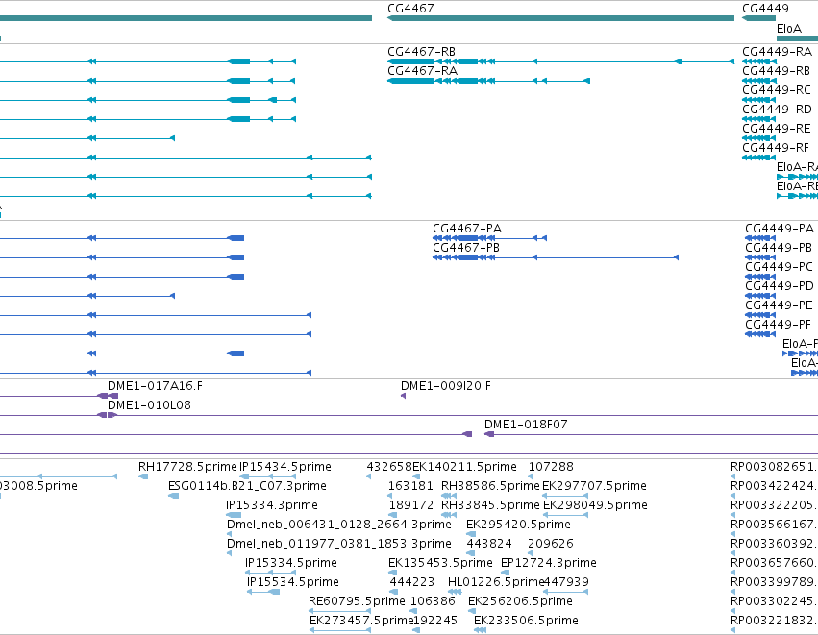
Task: Click EST EK140211.5prime label
Action: click(465, 467)
